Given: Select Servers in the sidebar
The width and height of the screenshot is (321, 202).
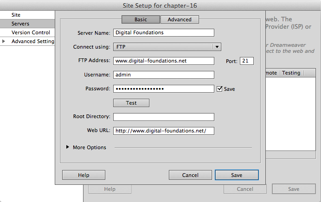Looking at the screenshot, I should pos(20,24).
